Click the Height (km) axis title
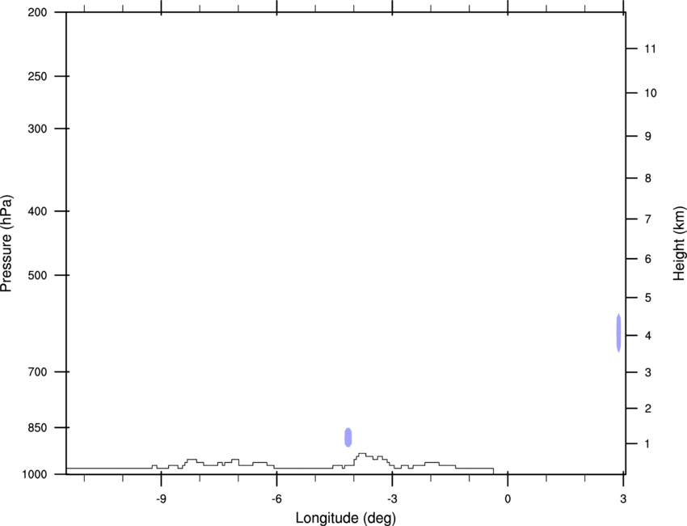687x526 pixels. [x=679, y=244]
